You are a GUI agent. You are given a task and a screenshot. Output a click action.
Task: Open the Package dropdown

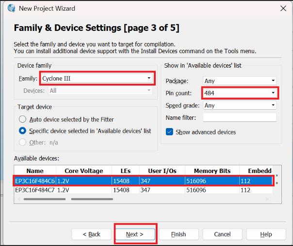(x=240, y=81)
